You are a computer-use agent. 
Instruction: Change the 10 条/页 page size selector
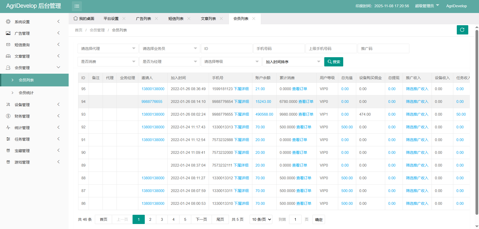[261, 220]
